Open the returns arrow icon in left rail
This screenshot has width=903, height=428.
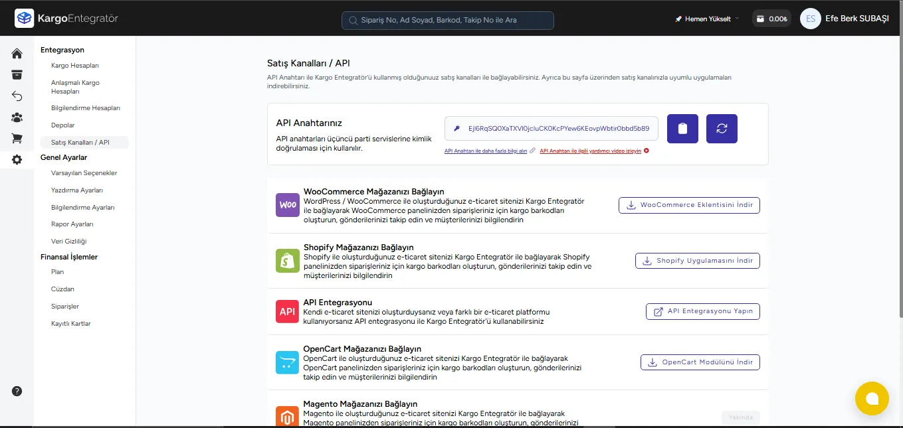click(17, 96)
